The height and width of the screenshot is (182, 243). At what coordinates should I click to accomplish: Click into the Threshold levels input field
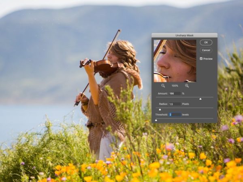tap(175, 114)
